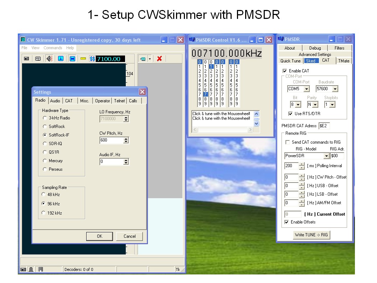Toggle the speaker audio toolbar icon
This screenshot has width=377, height=283.
[50, 59]
